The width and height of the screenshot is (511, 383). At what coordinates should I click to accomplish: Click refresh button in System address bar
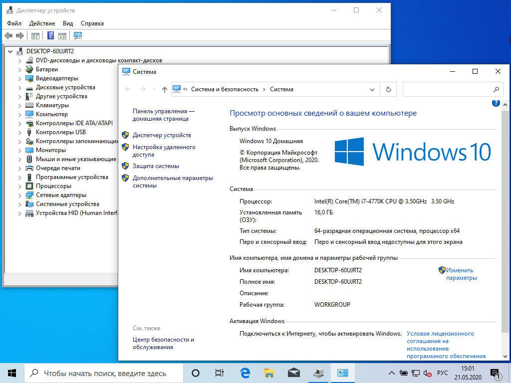(388, 89)
